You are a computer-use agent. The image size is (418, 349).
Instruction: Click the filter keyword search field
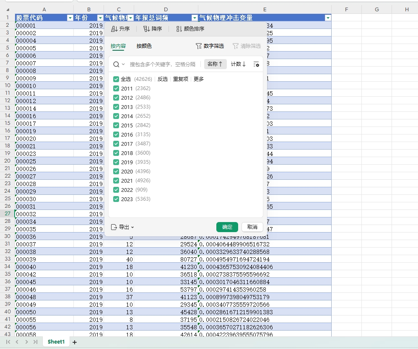click(163, 64)
